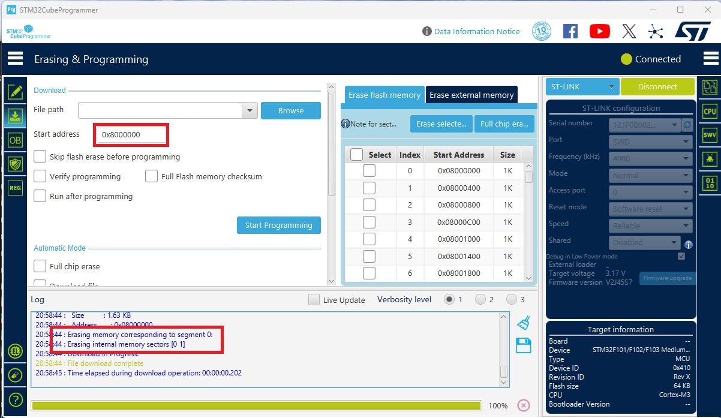The width and height of the screenshot is (721, 418).
Task: Click the 10 years anniversary badge icon
Action: [542, 31]
